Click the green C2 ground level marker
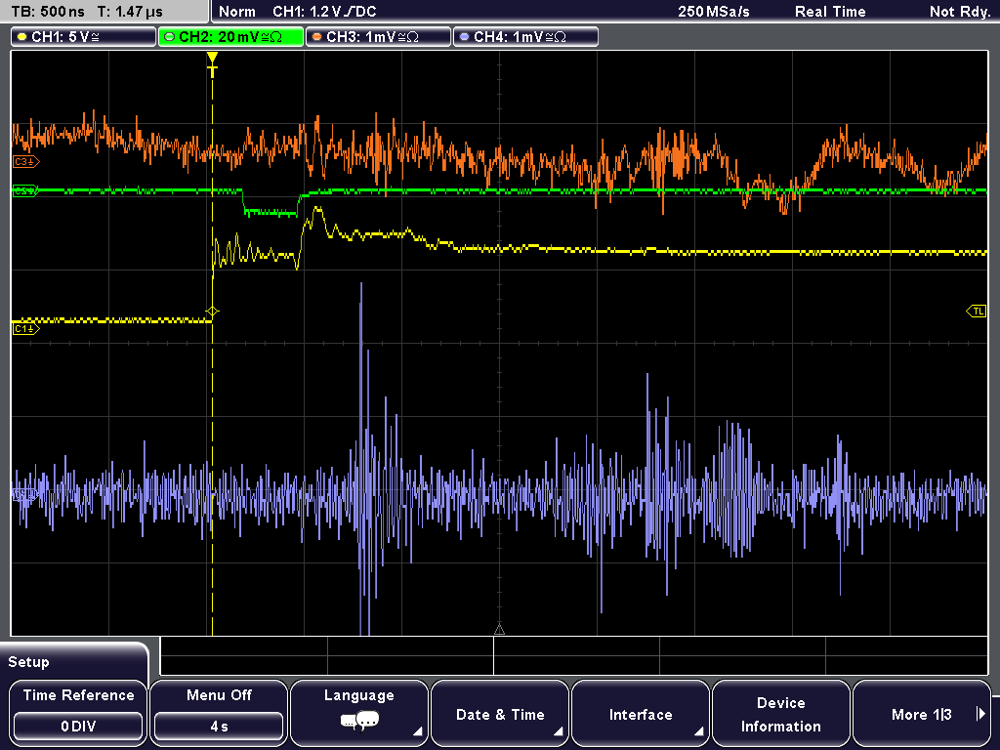Viewport: 1000px width, 750px height. coord(25,190)
